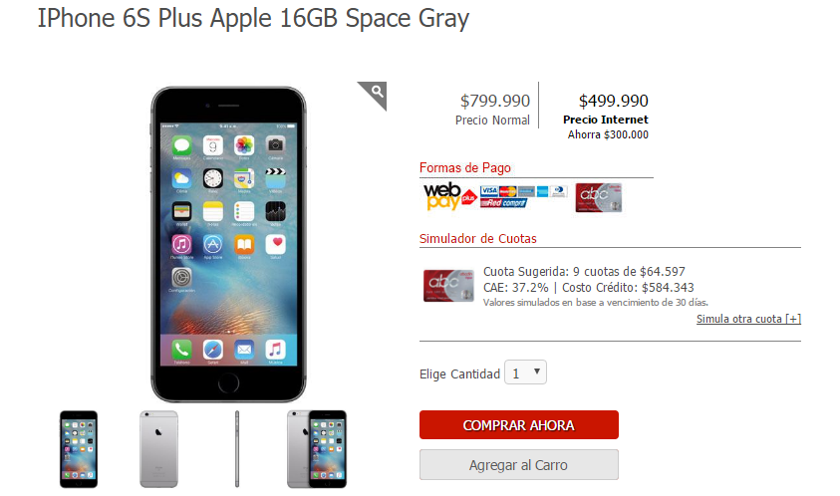The height and width of the screenshot is (496, 840).
Task: Select the back view silver phone thumbnail
Action: [x=158, y=449]
